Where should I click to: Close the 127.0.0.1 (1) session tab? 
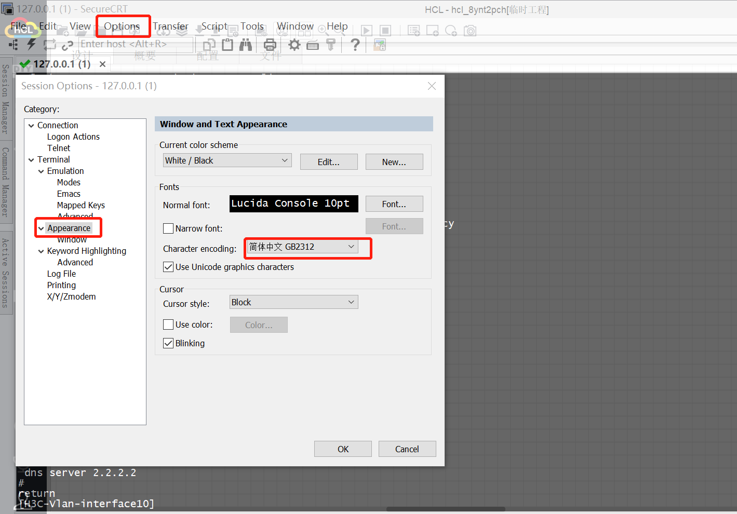[103, 64]
